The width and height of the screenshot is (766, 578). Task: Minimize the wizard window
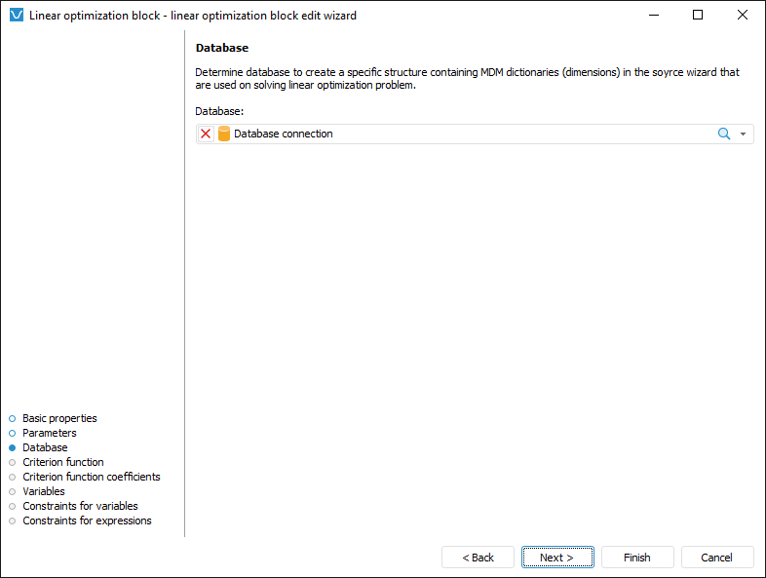point(653,16)
